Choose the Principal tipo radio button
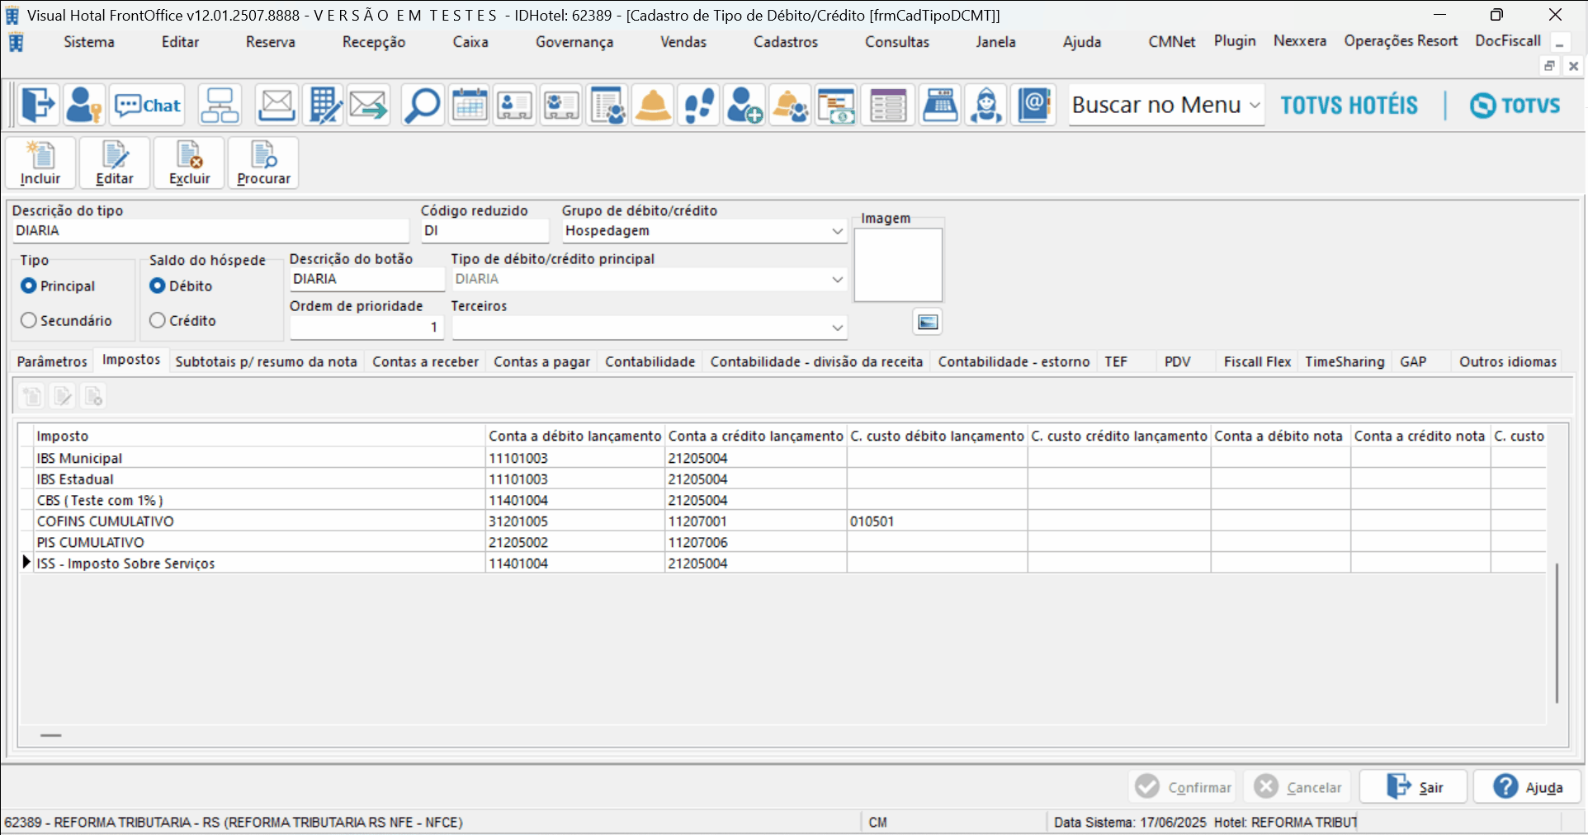 (x=29, y=285)
